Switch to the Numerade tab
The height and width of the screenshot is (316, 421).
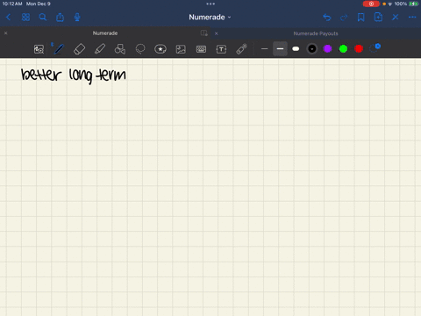tap(105, 33)
